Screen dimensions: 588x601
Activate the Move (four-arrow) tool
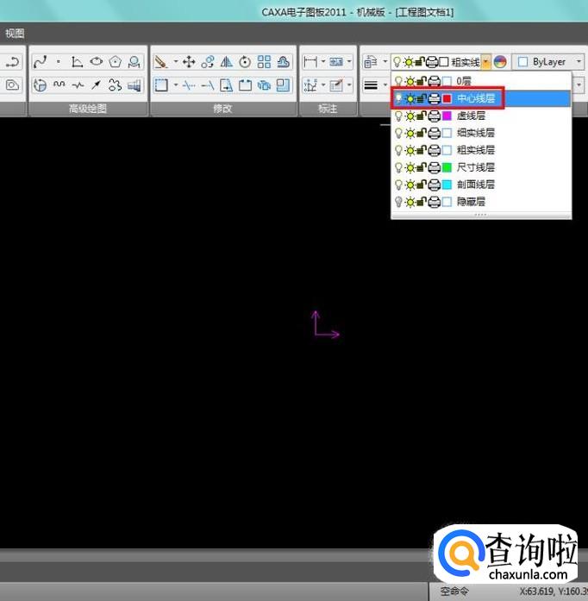click(189, 62)
